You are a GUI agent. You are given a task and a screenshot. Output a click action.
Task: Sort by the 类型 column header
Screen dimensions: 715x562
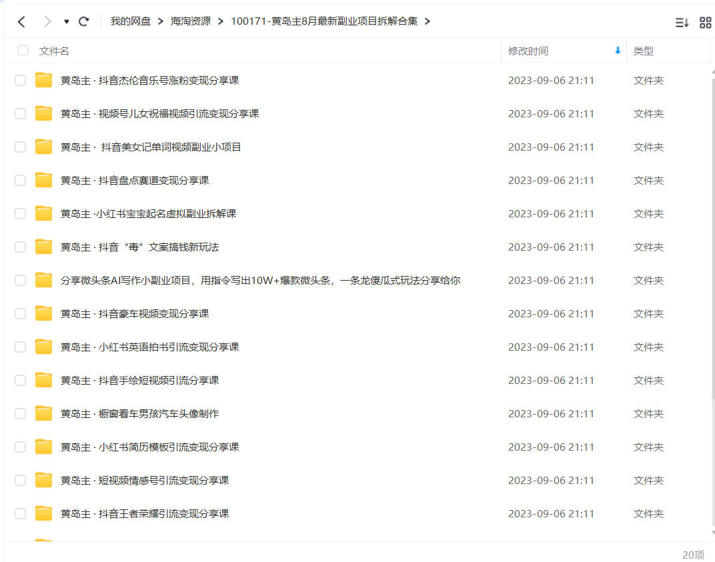[x=644, y=51]
